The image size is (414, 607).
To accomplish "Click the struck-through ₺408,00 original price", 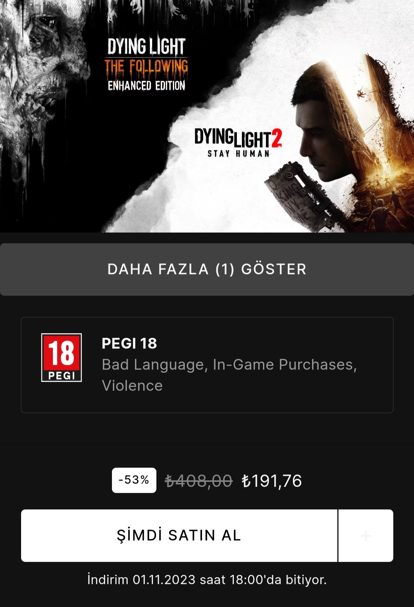I will 199,481.
